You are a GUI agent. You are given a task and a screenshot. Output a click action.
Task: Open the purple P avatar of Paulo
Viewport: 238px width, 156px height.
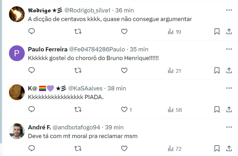pos(17,53)
